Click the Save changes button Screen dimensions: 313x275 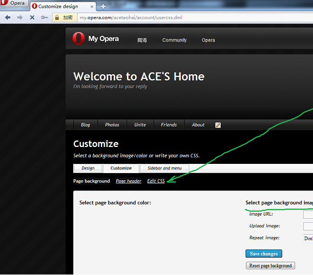click(264, 254)
